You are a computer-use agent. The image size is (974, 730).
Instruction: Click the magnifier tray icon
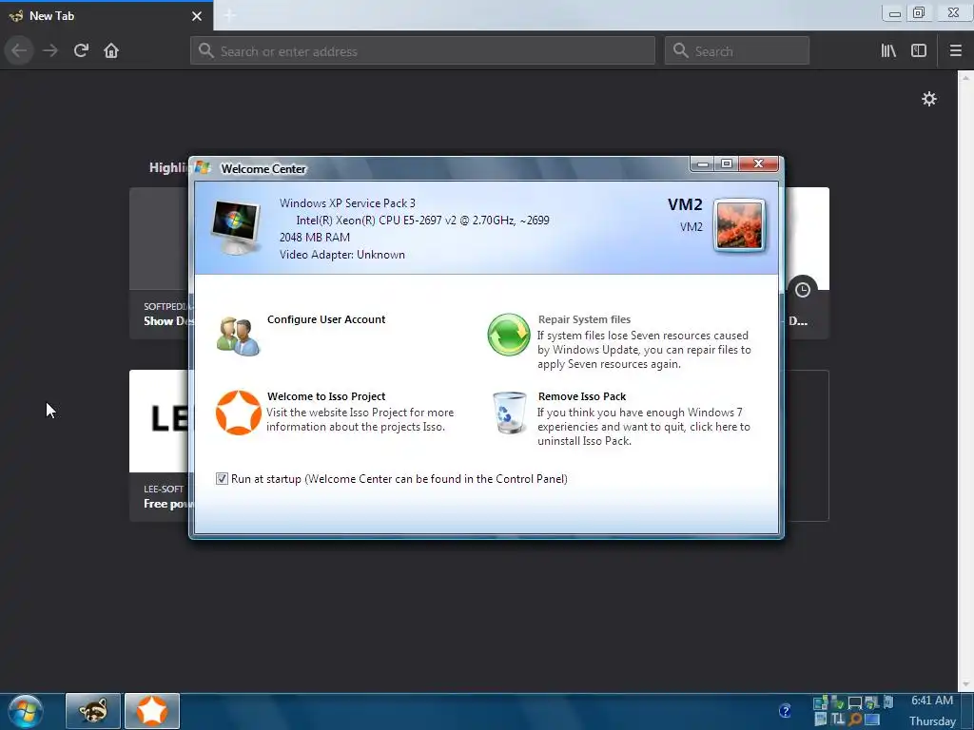pyautogui.click(x=855, y=720)
